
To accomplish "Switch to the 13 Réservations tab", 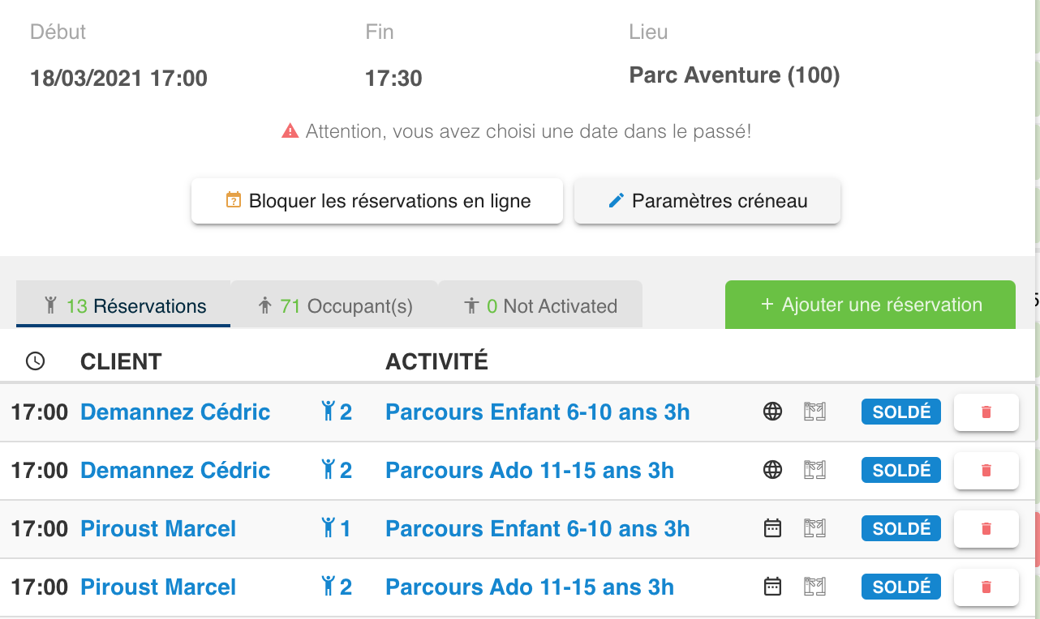I will [x=126, y=306].
